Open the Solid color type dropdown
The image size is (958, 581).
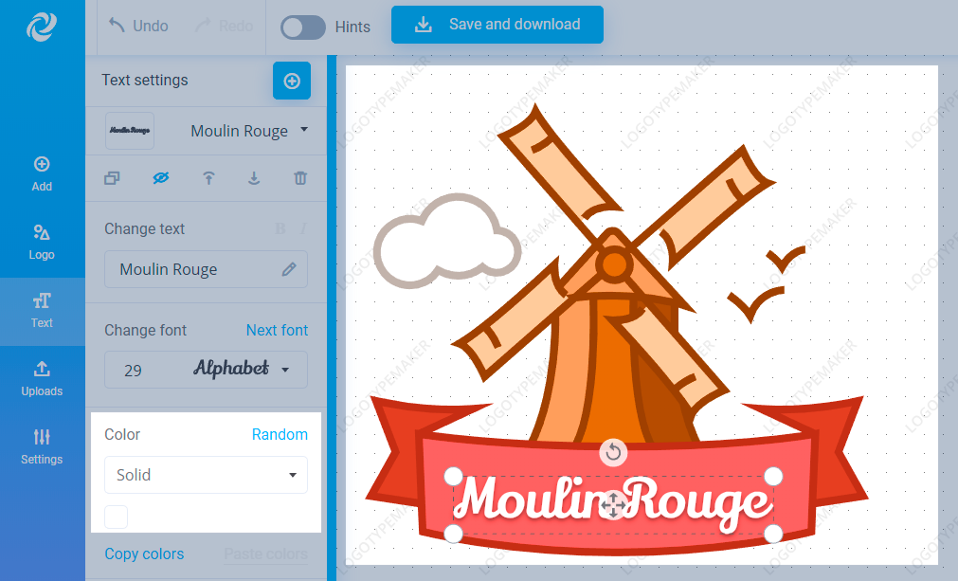pos(206,475)
